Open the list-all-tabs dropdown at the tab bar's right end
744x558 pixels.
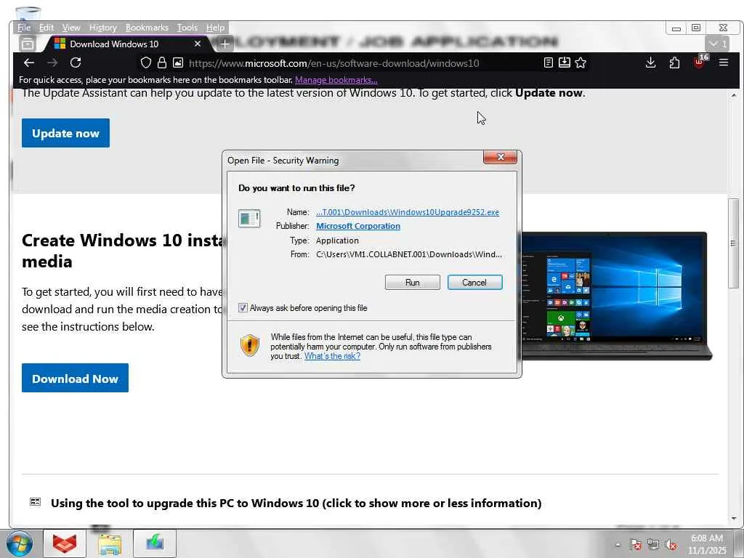[x=717, y=44]
